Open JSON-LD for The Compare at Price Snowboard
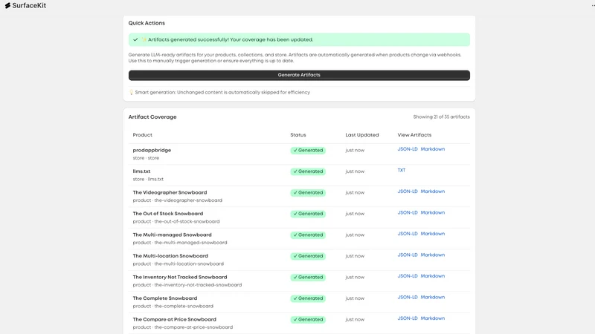The width and height of the screenshot is (595, 334). point(408,319)
